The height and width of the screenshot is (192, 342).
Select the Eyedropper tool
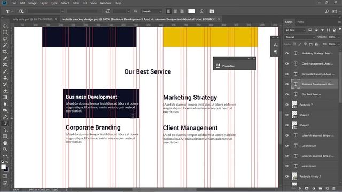pyautogui.click(x=5, y=58)
